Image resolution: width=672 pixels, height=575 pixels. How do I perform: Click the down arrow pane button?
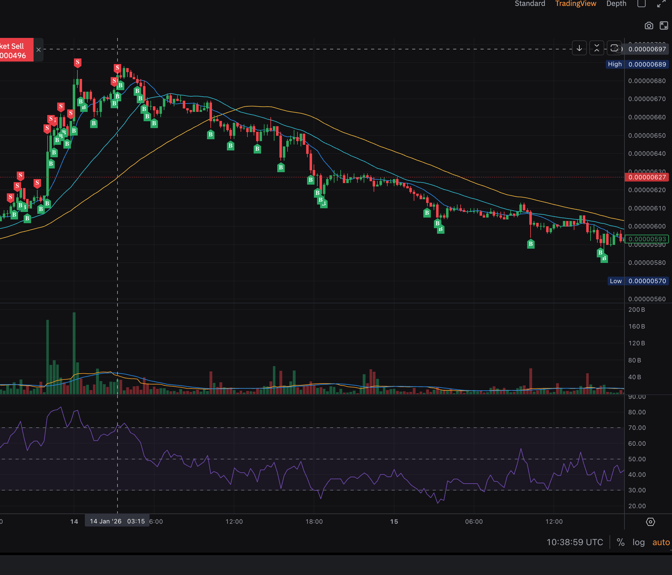(x=579, y=48)
